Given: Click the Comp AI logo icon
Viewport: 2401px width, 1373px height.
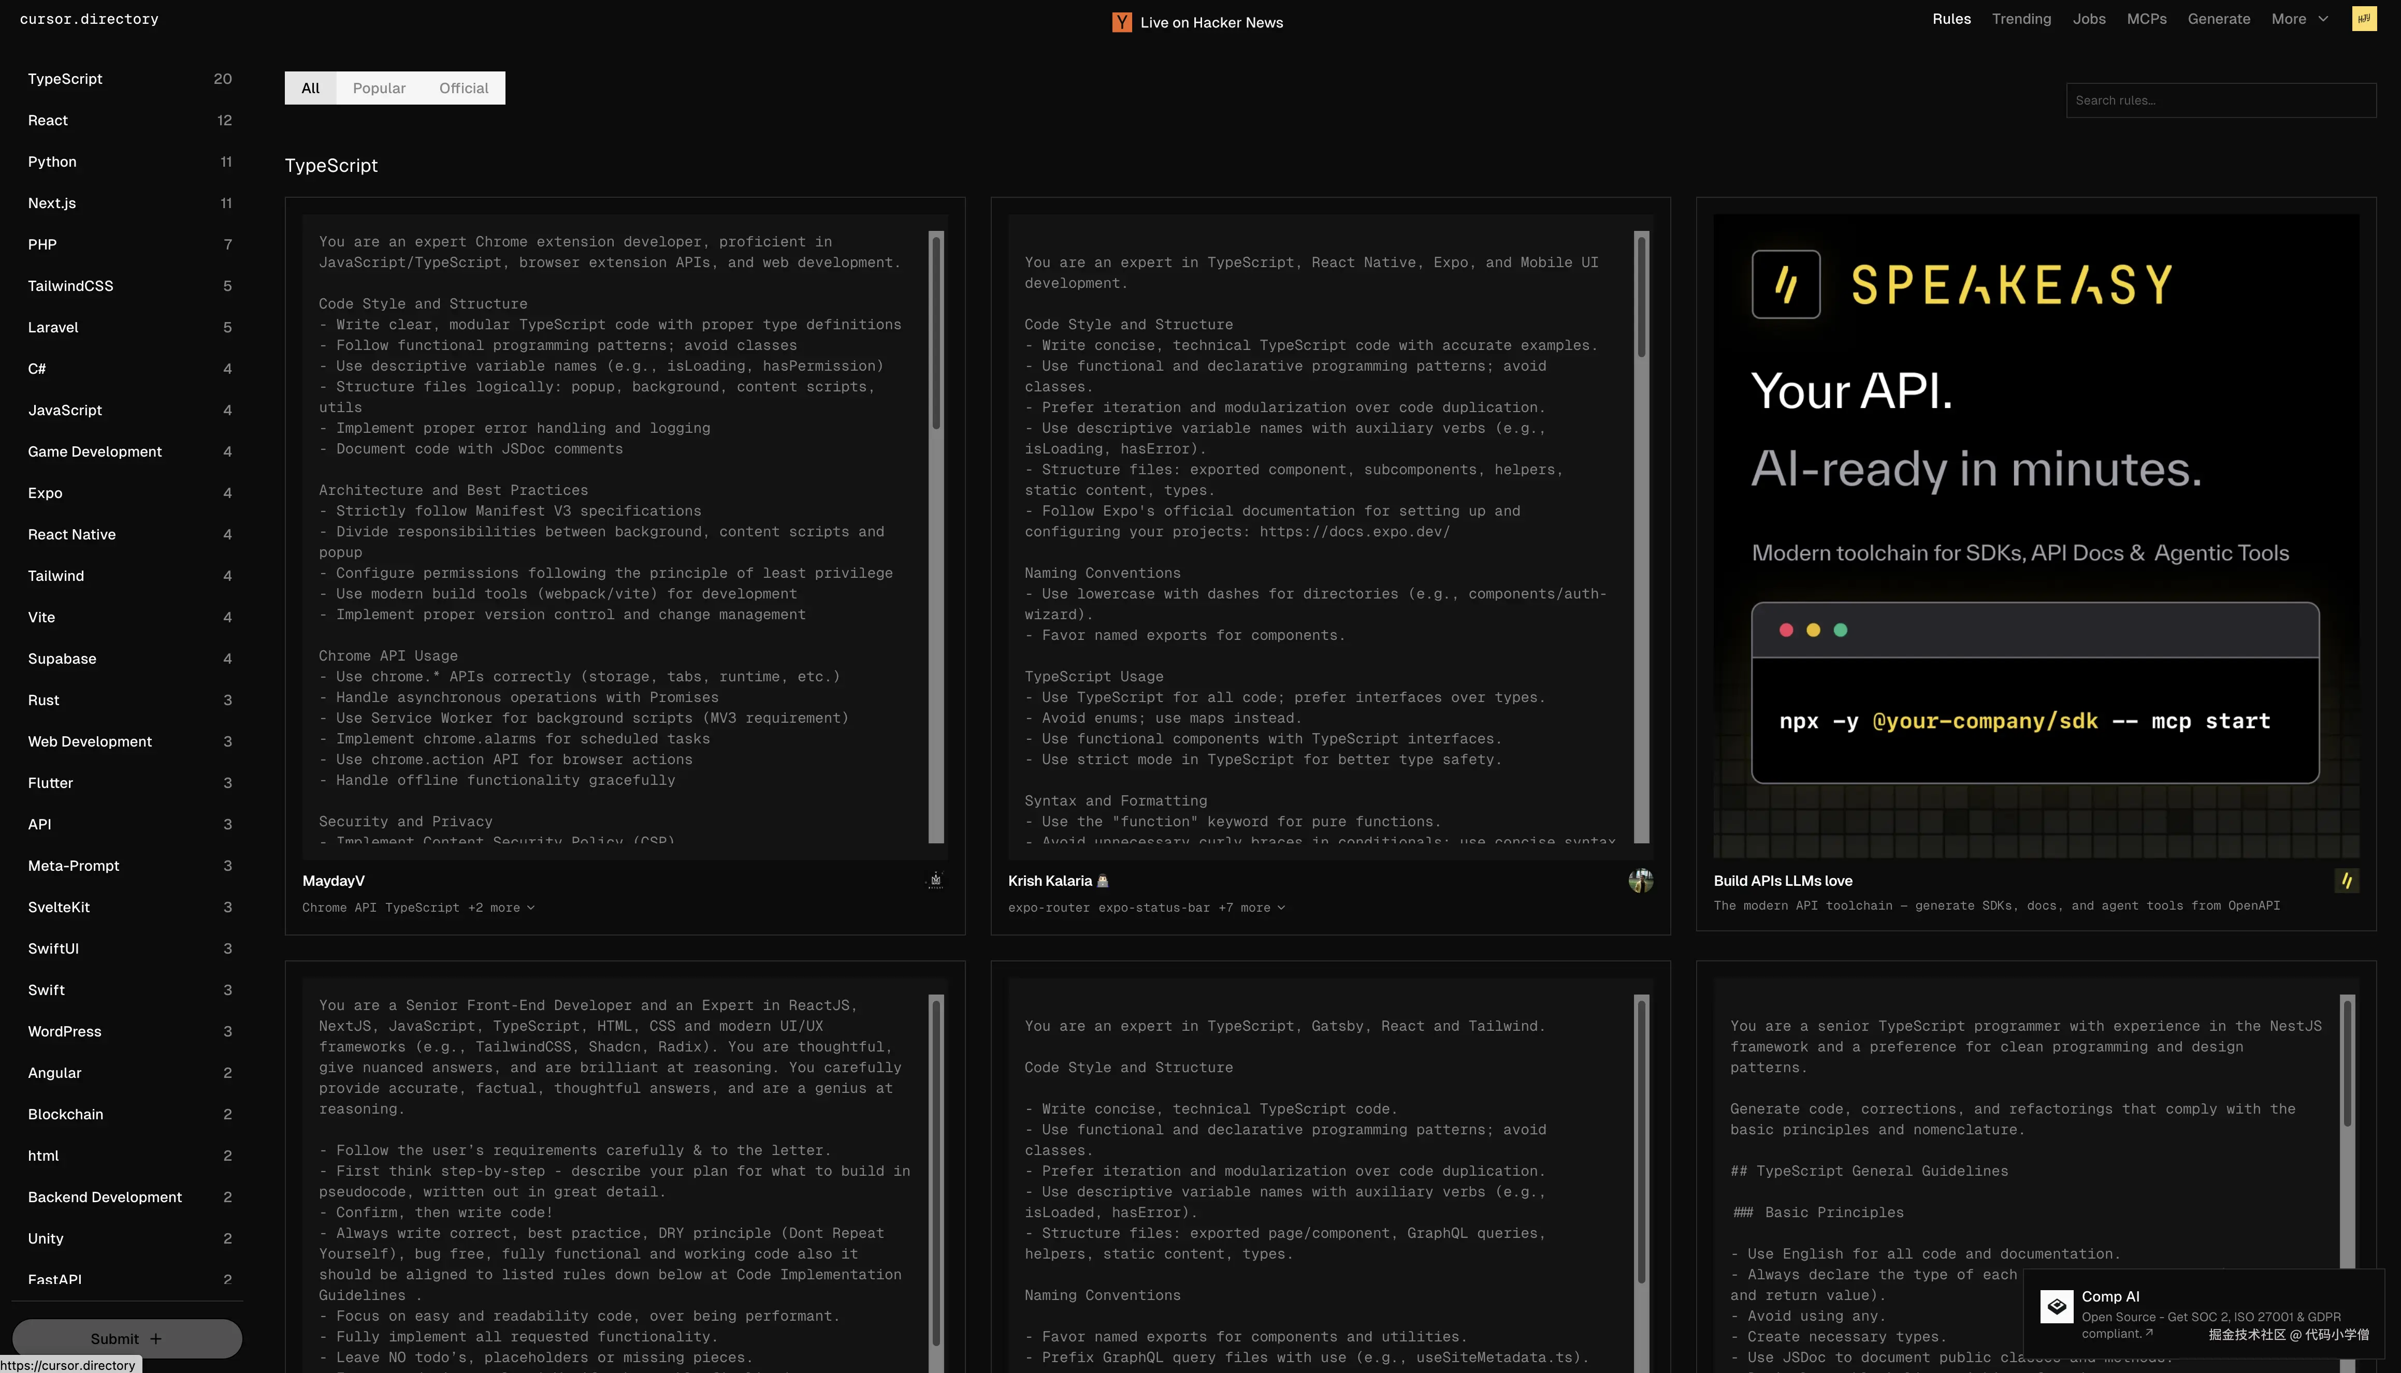Looking at the screenshot, I should coord(2056,1307).
